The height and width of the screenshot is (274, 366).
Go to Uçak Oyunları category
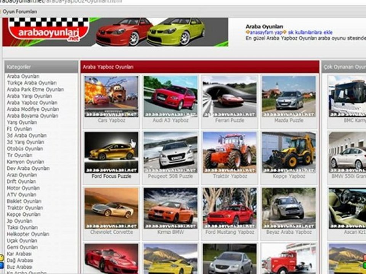(22, 241)
